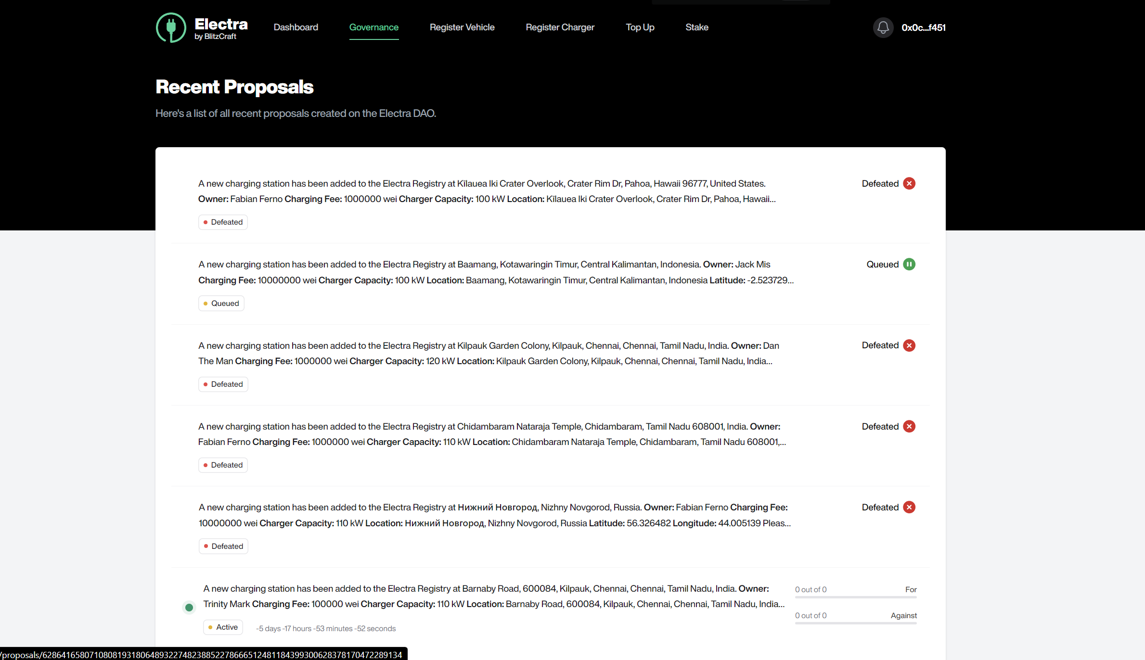
Task: Click red Defeated X icon for Kilpauk Garden proposal
Action: tap(909, 345)
